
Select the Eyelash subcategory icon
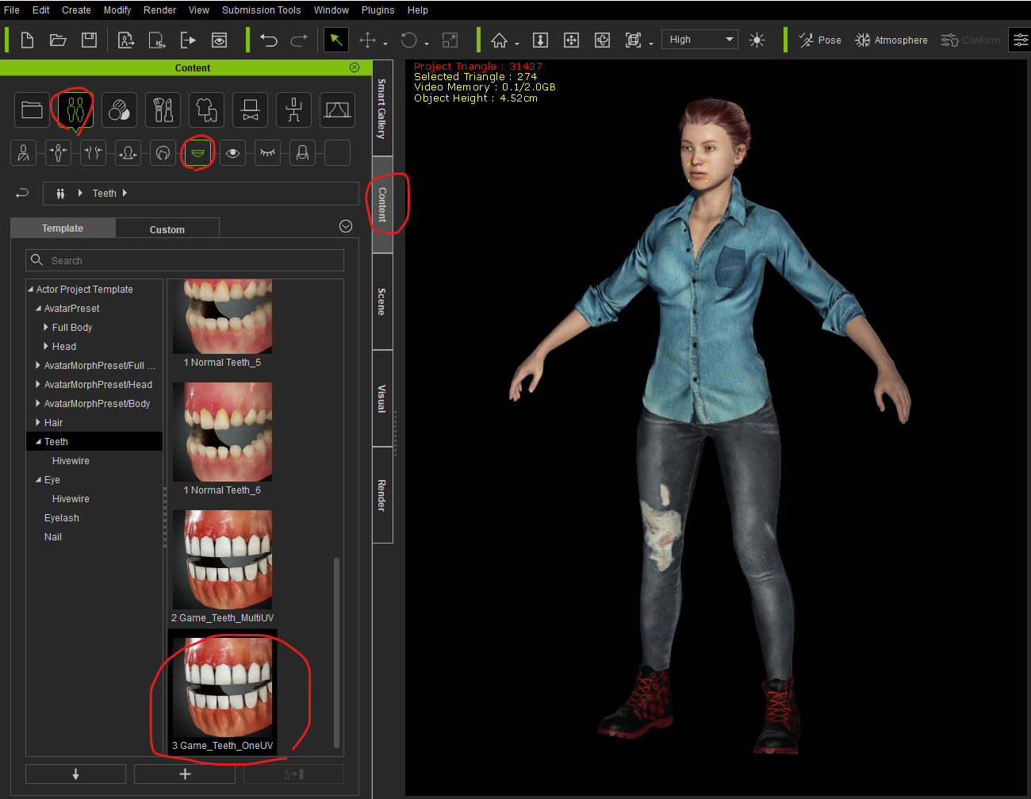[267, 152]
